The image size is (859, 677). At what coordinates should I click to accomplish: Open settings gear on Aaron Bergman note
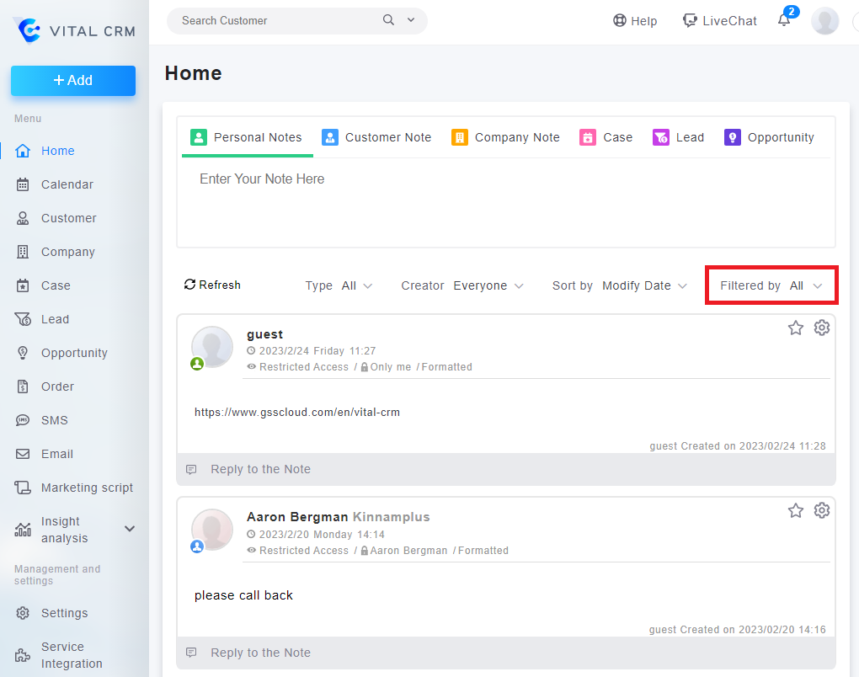point(822,510)
